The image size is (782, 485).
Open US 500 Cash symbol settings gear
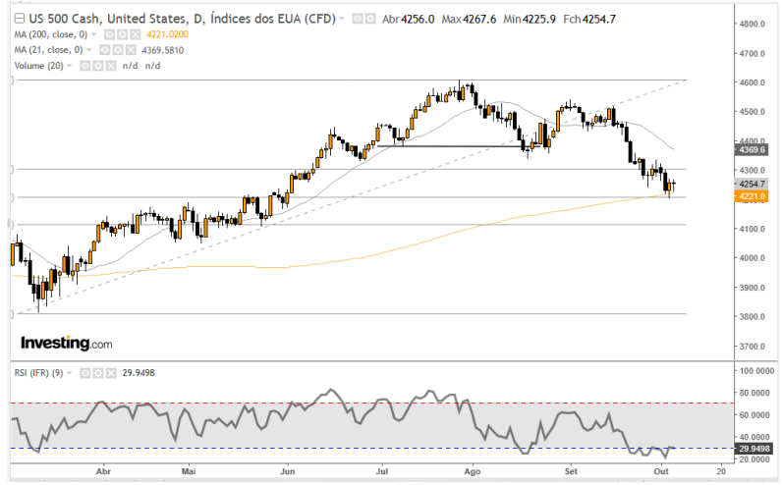[368, 19]
